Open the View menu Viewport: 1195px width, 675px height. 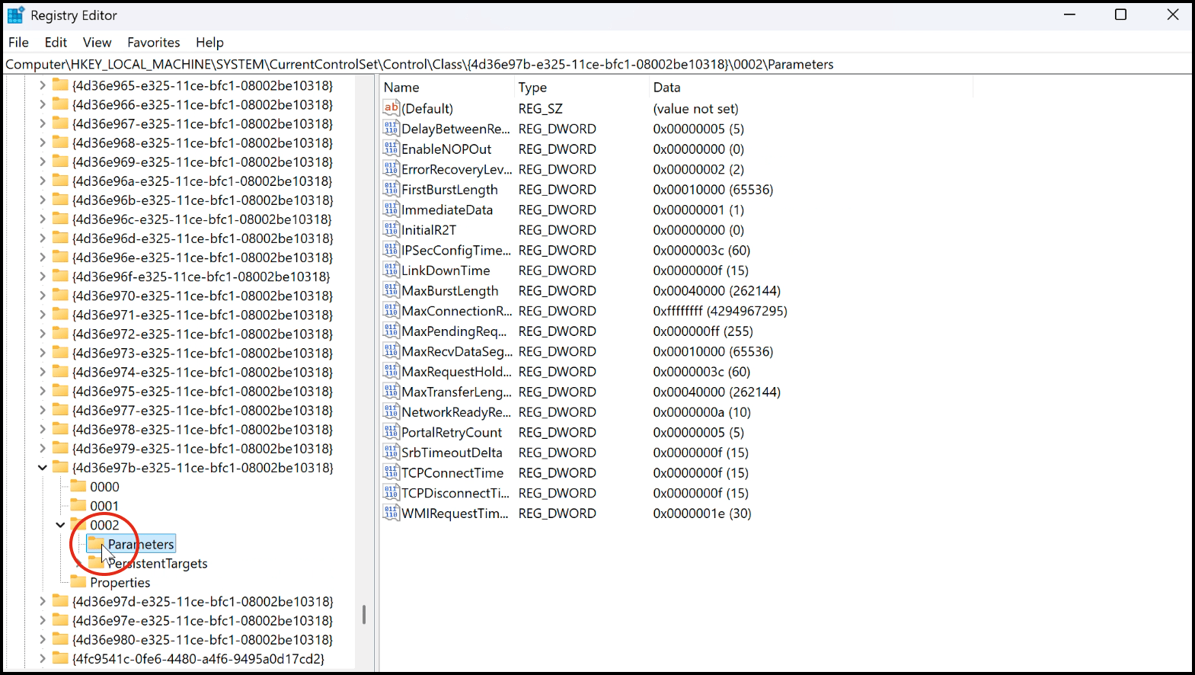[x=97, y=43]
